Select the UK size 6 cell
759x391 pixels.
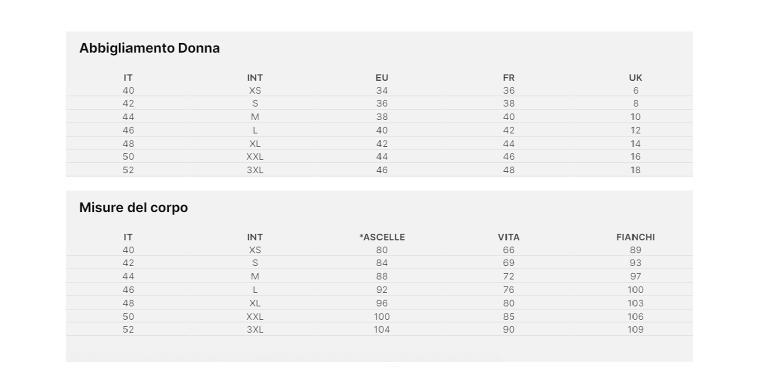coord(635,91)
